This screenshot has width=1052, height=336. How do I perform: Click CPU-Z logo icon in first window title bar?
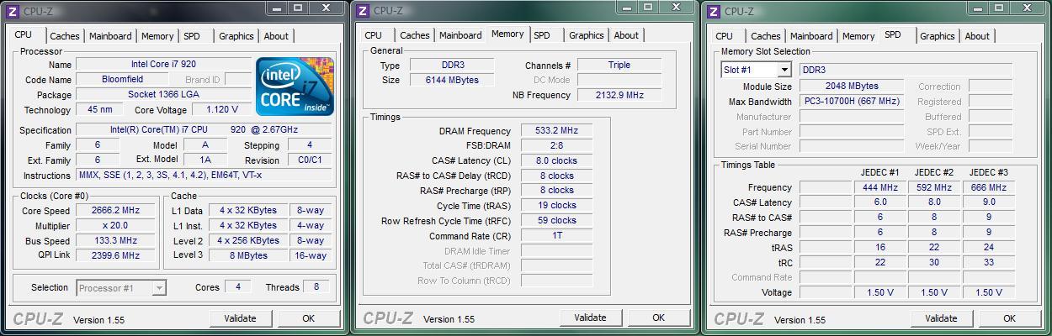point(12,11)
